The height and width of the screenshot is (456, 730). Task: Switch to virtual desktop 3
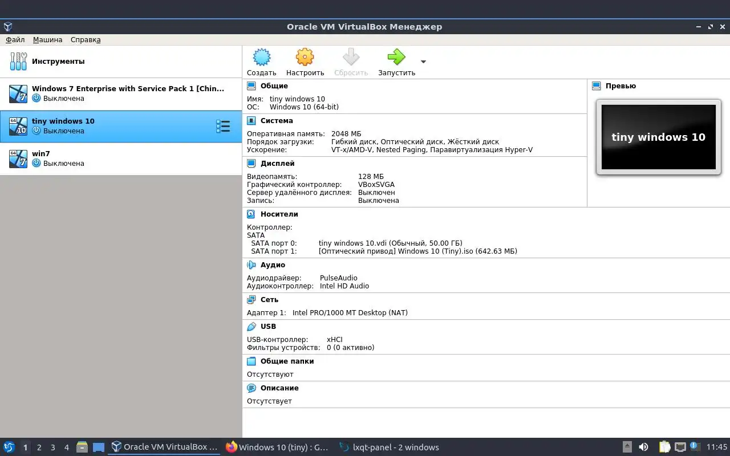52,448
